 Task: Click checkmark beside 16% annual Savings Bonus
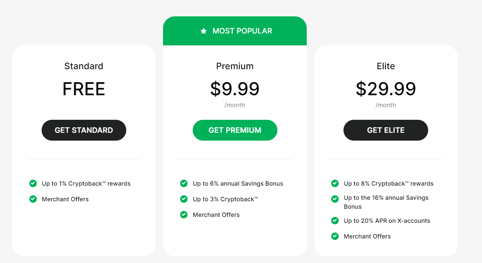(x=335, y=199)
